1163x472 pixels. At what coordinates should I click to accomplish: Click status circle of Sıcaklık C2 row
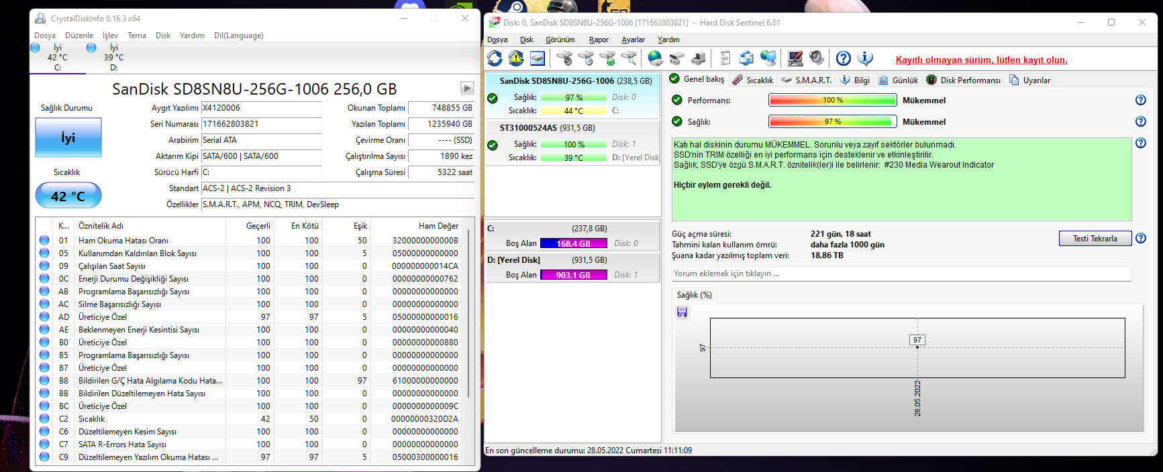pos(44,418)
